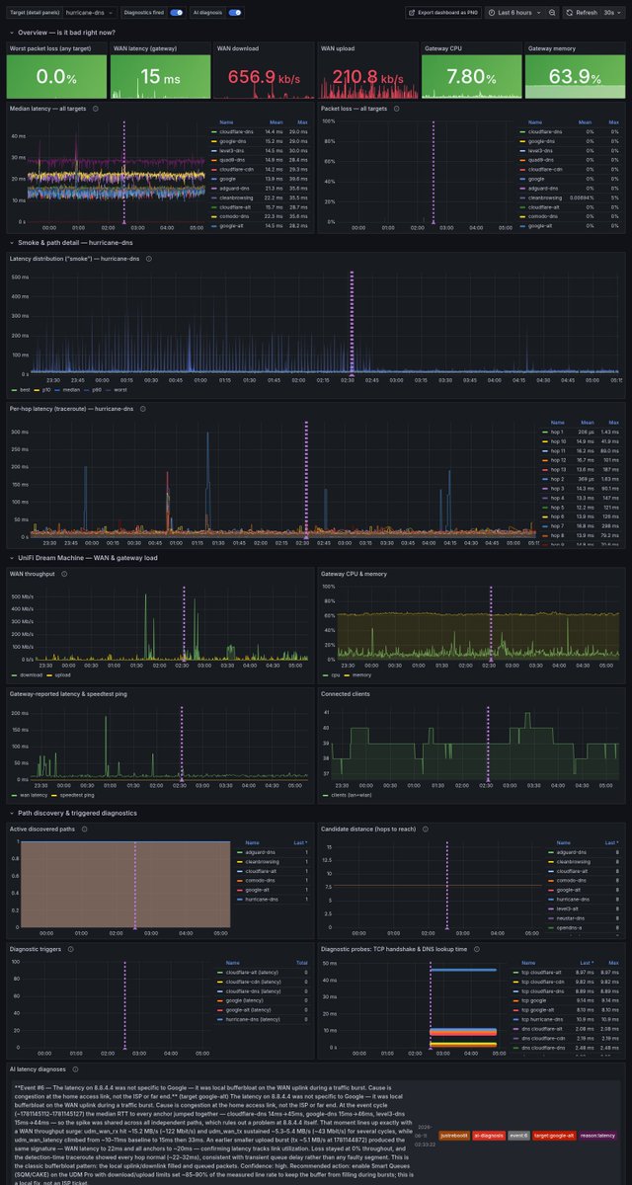Click info icon beside AI latency diagnoses
Image resolution: width=632 pixels, height=1185 pixels.
[x=74, y=1068]
